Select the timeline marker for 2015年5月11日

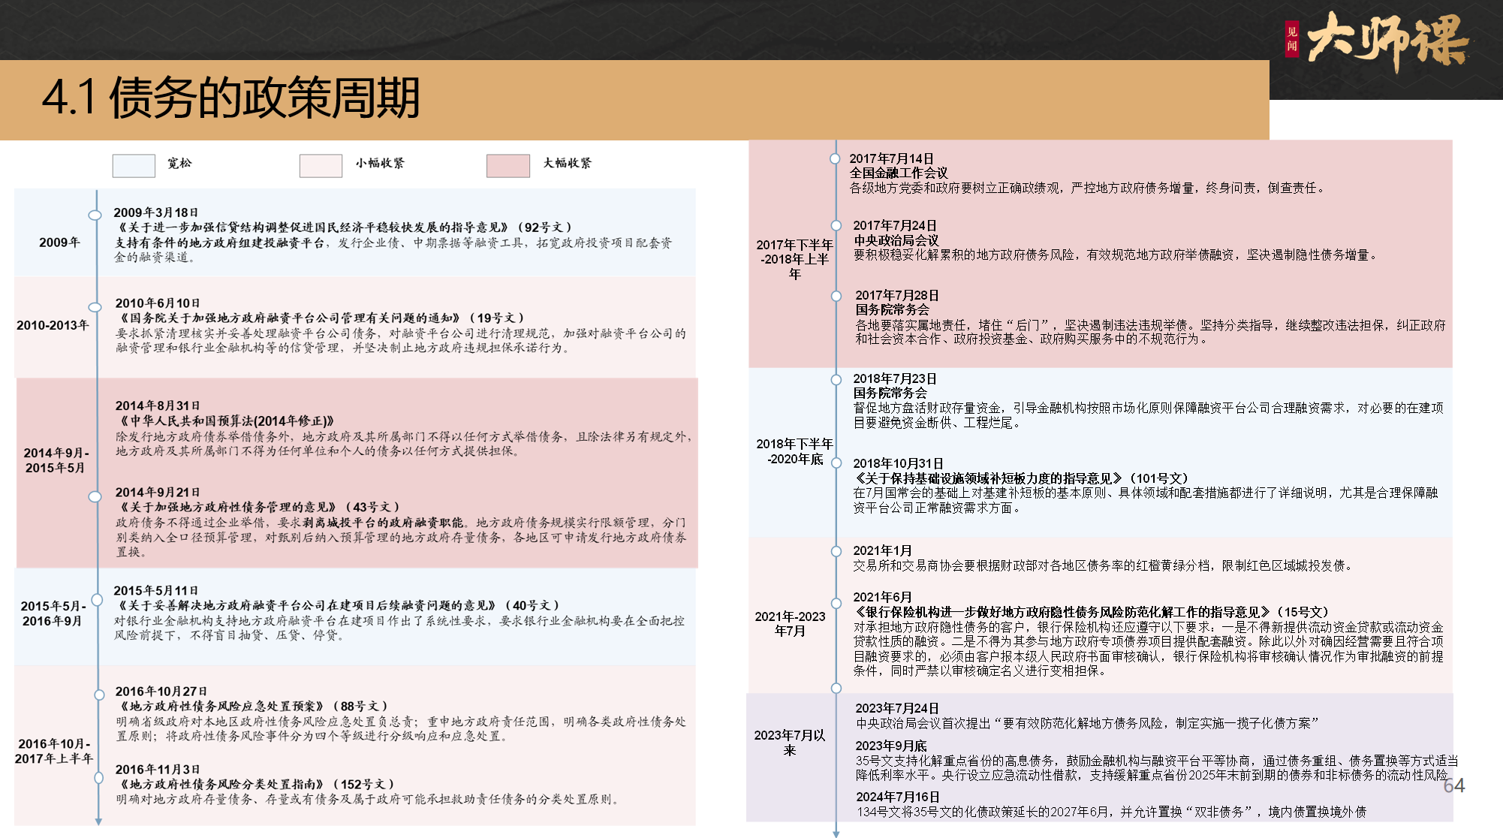97,600
